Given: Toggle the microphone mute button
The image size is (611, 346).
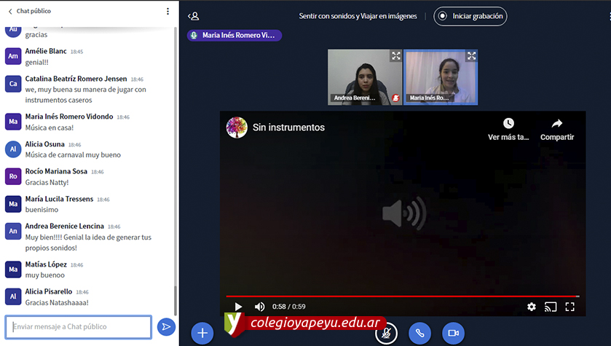Looking at the screenshot, I should point(386,333).
